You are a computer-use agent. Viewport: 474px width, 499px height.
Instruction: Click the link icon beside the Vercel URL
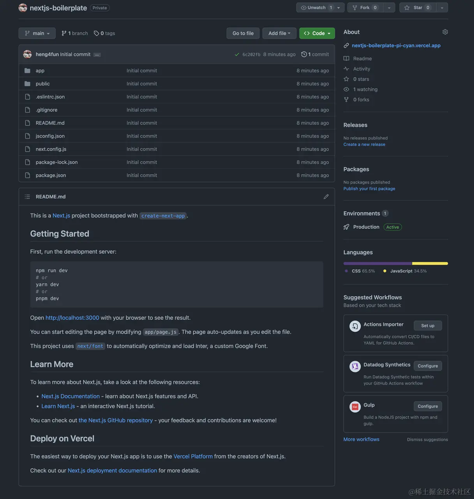[346, 46]
